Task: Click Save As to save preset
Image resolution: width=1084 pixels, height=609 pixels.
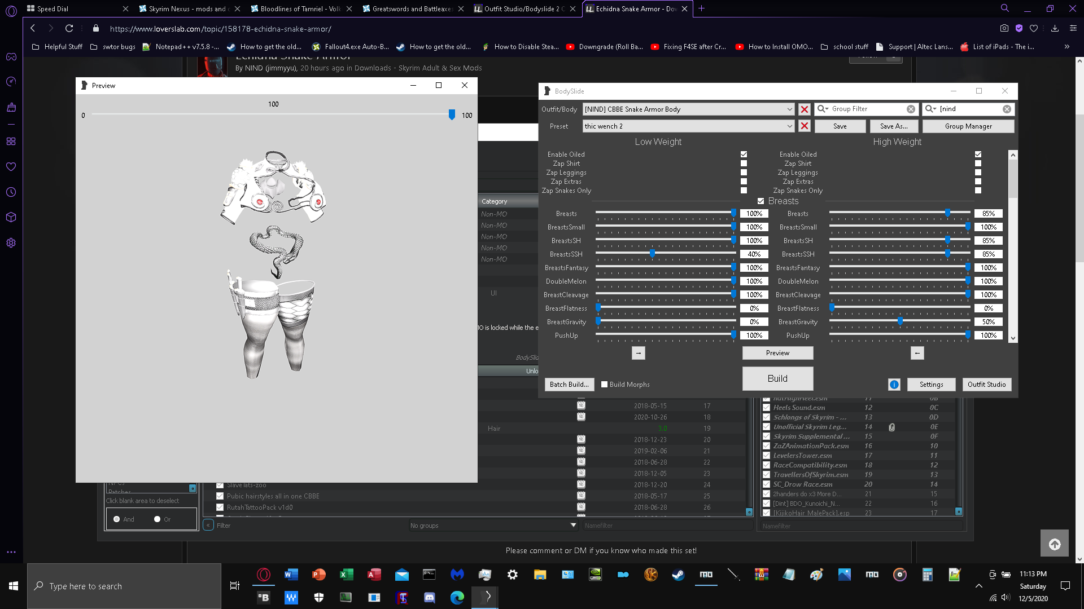Action: point(894,126)
